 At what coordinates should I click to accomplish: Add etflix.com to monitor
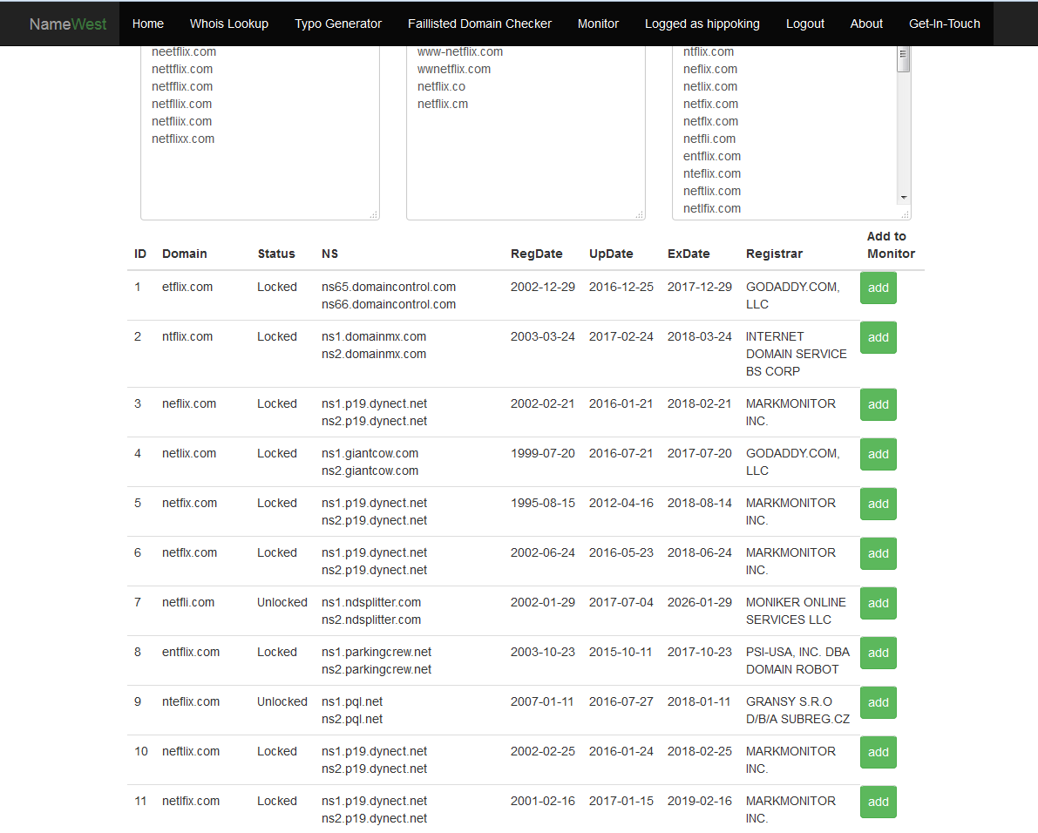click(x=879, y=288)
